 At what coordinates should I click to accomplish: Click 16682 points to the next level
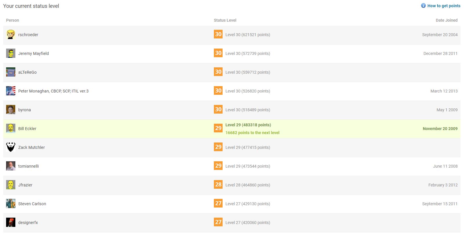coord(252,133)
